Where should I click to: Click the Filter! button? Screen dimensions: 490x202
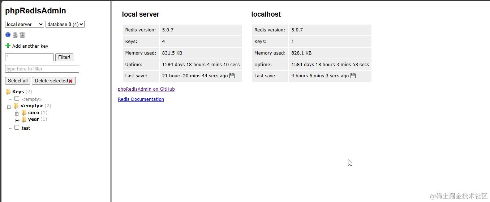pos(64,57)
